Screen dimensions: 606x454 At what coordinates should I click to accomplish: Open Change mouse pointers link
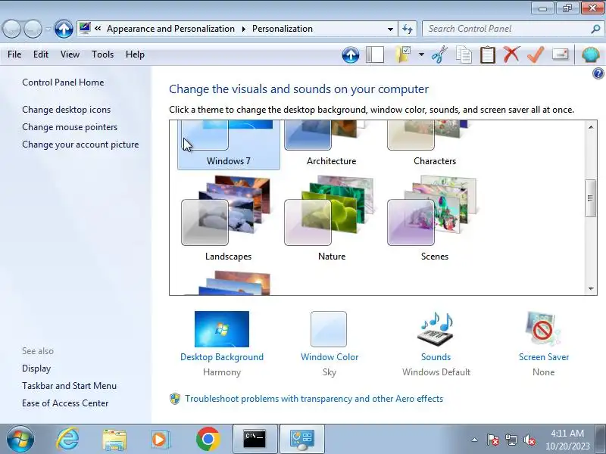click(x=70, y=127)
